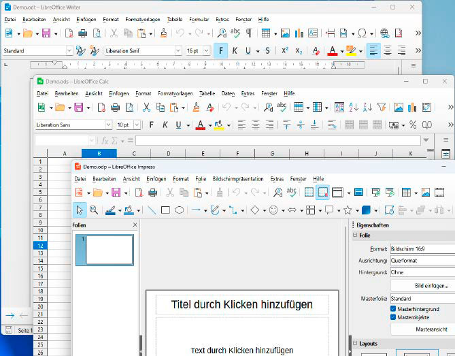Click sort descending icon in Calc toolbar
455x356 pixels.
(x=367, y=107)
